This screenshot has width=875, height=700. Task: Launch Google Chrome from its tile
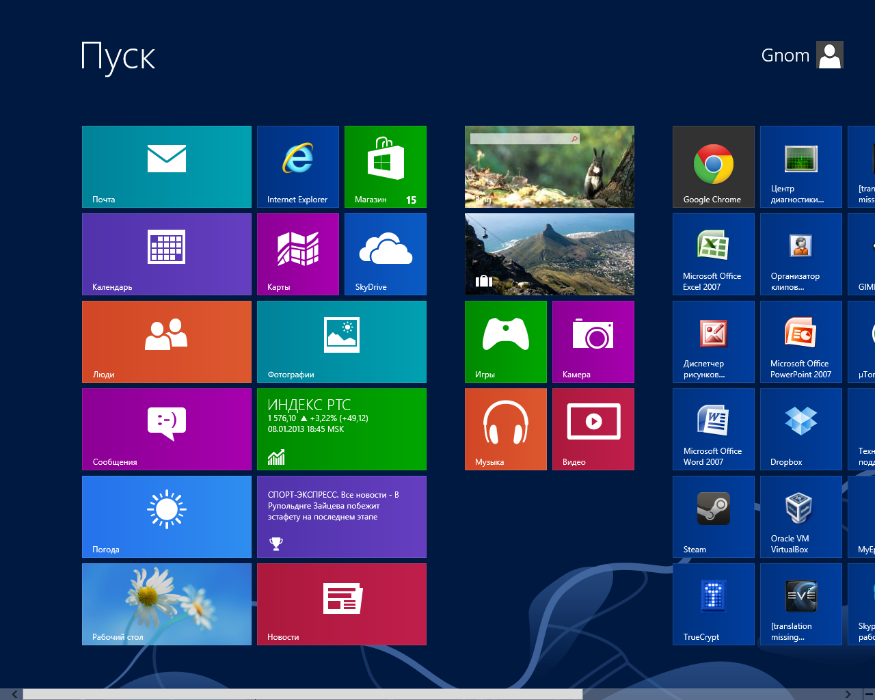pos(714,167)
